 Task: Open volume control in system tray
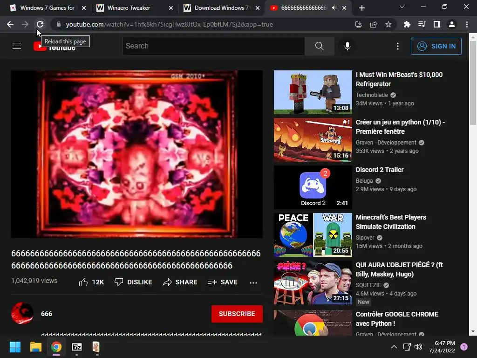coord(418,347)
